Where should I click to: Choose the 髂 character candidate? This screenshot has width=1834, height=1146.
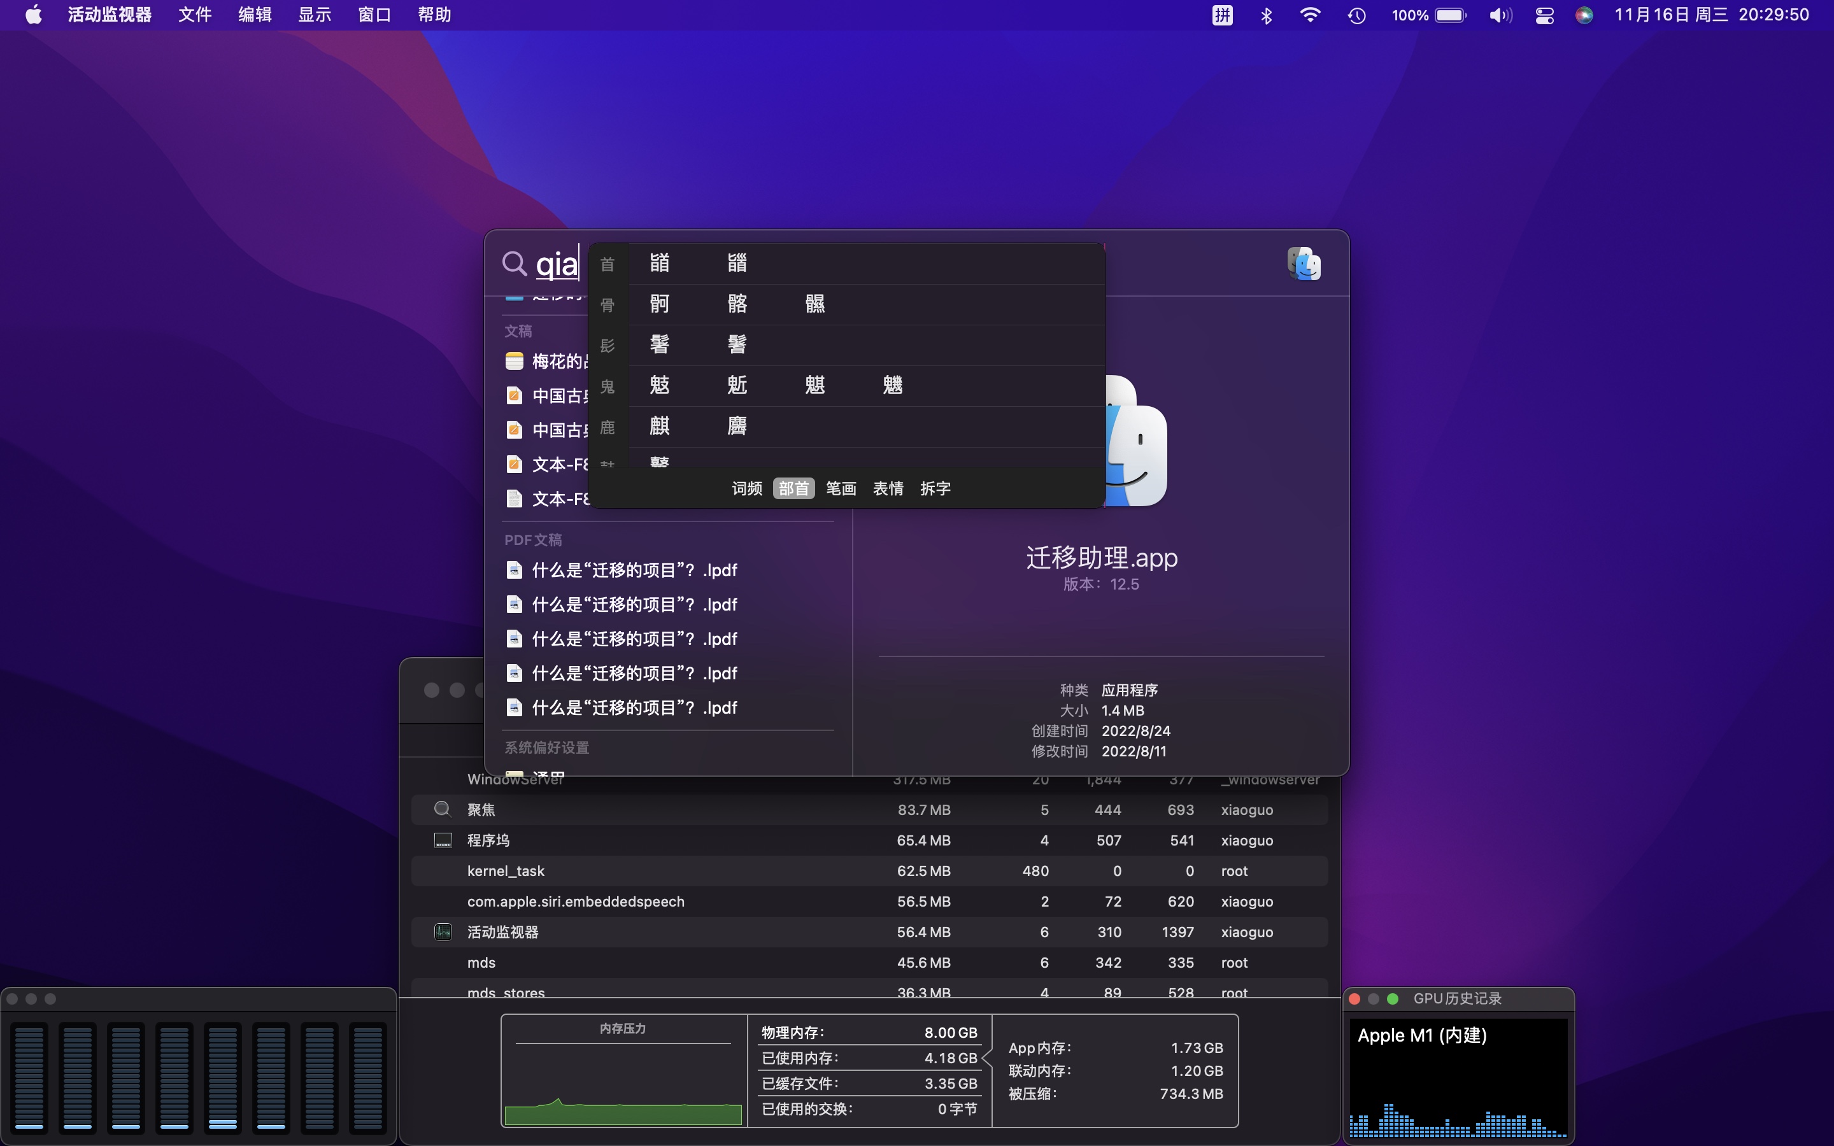737,304
